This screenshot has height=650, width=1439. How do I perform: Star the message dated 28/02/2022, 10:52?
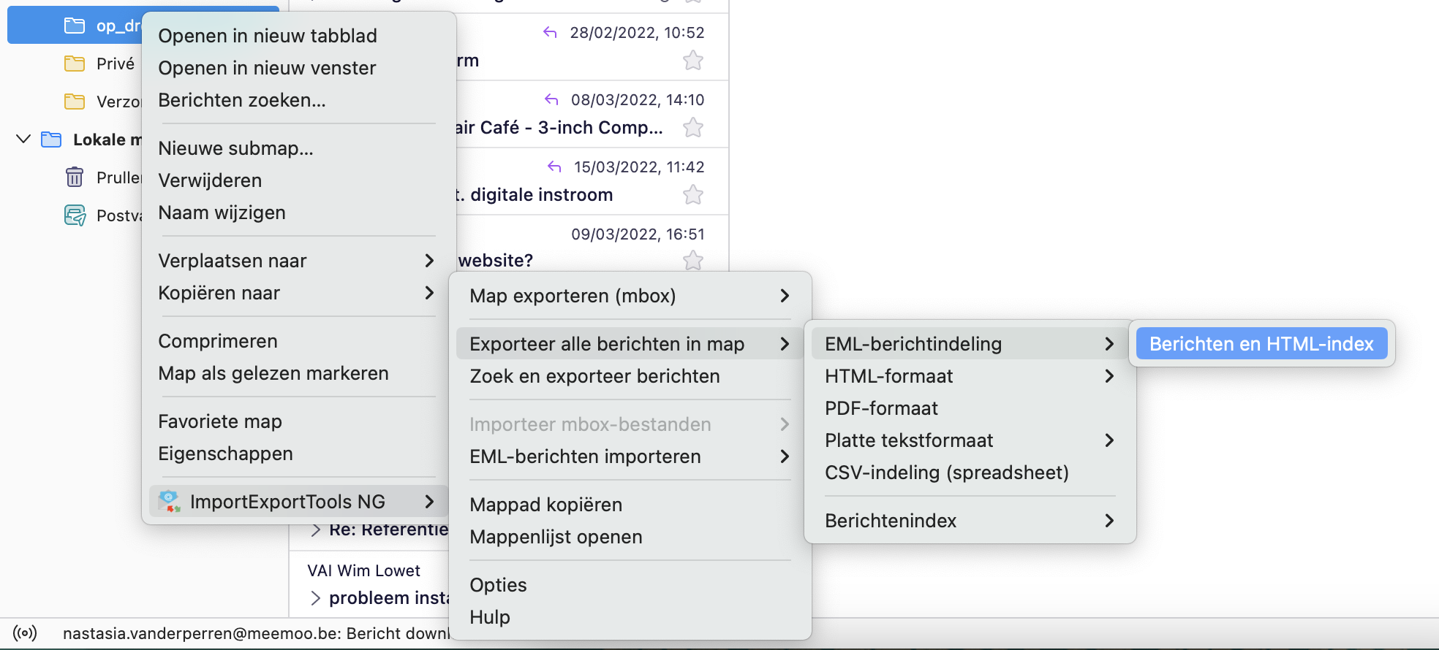click(692, 61)
